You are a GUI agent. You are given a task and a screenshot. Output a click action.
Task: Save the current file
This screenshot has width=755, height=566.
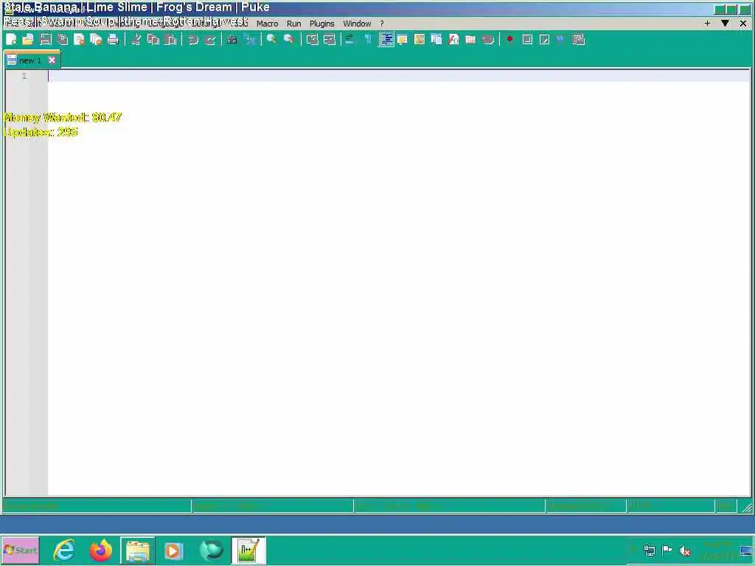click(x=45, y=40)
